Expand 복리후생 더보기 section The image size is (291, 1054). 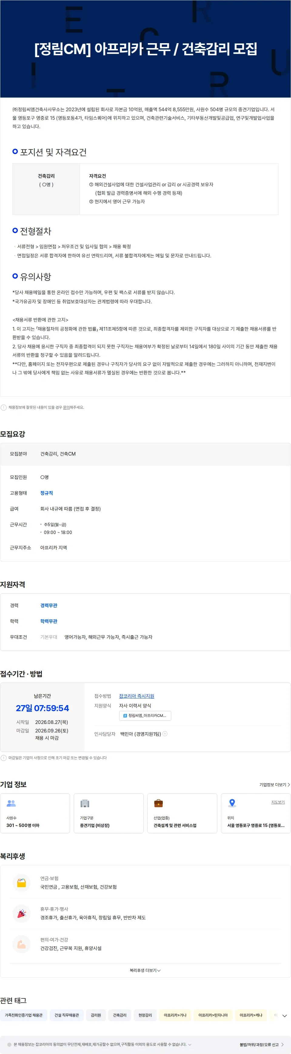[x=145, y=970]
